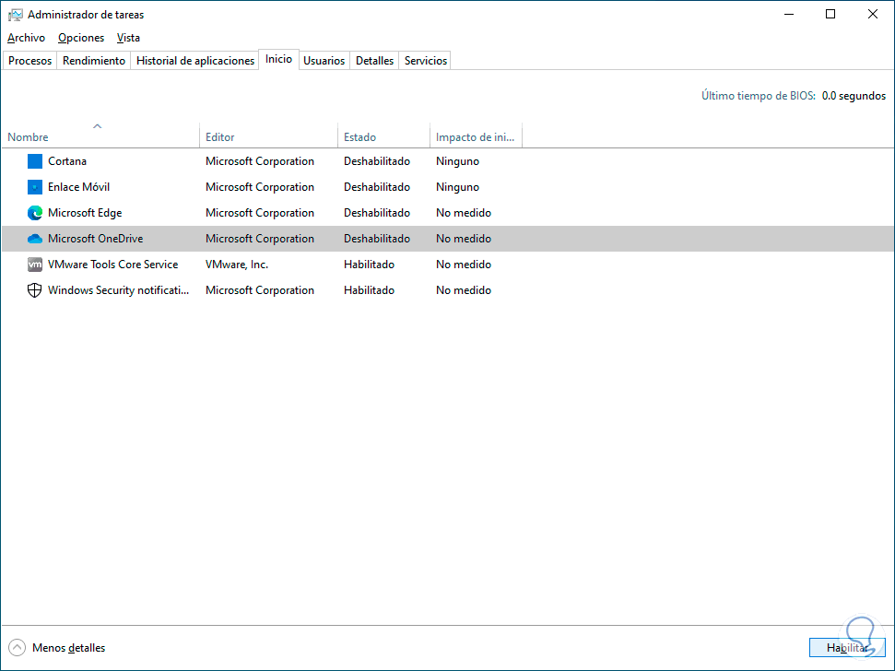Switch to the Usuarios tab
The width and height of the screenshot is (895, 671).
[x=324, y=61]
